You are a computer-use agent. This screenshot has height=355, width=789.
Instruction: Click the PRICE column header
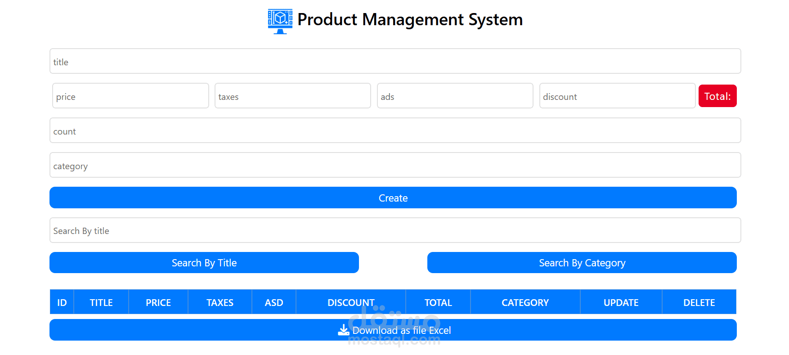tap(158, 302)
